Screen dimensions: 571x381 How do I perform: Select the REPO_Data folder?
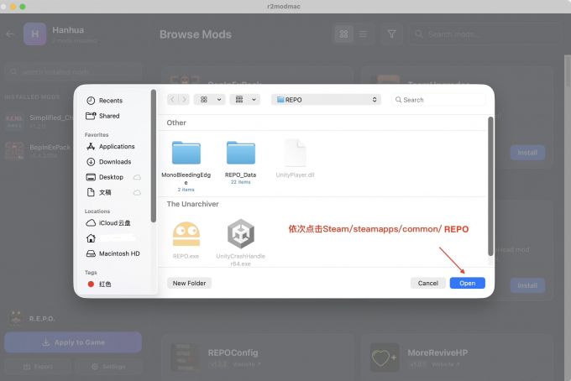click(241, 153)
